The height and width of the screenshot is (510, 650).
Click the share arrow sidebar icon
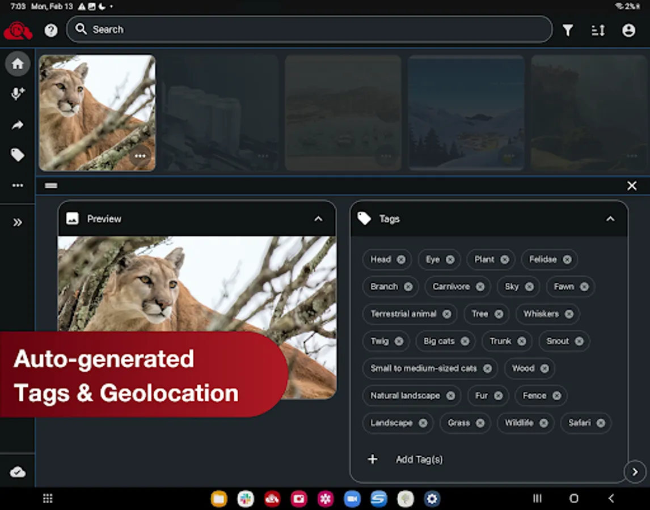(18, 125)
